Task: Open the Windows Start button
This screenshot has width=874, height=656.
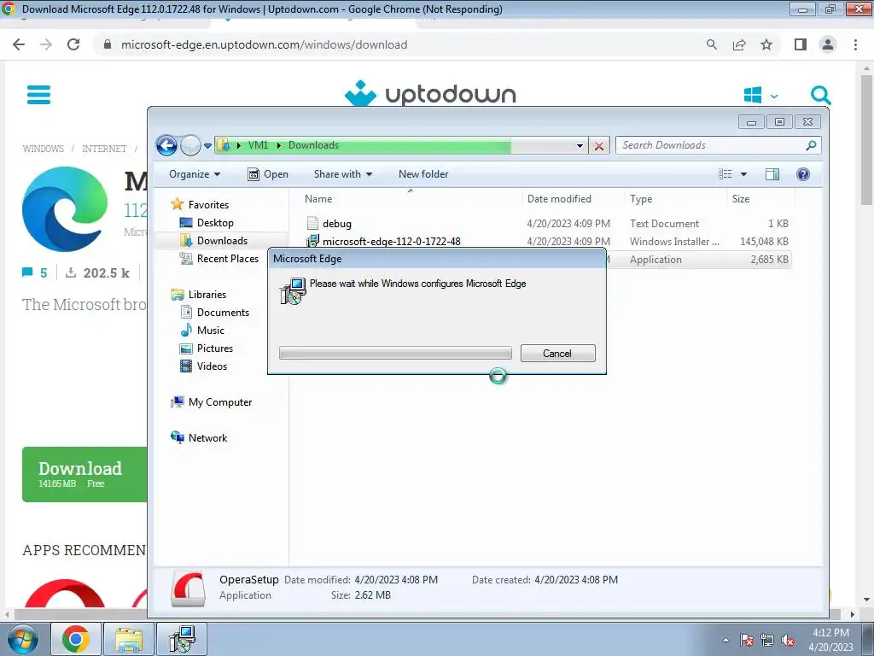Action: 22,639
